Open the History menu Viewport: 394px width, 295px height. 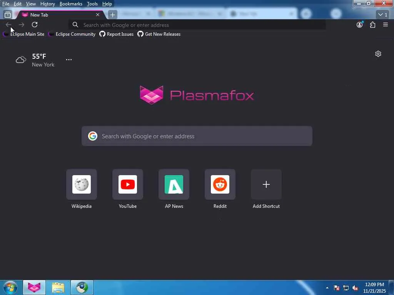(47, 4)
